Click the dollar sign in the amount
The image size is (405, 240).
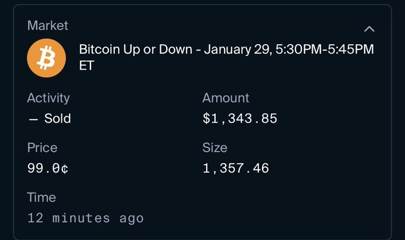207,119
